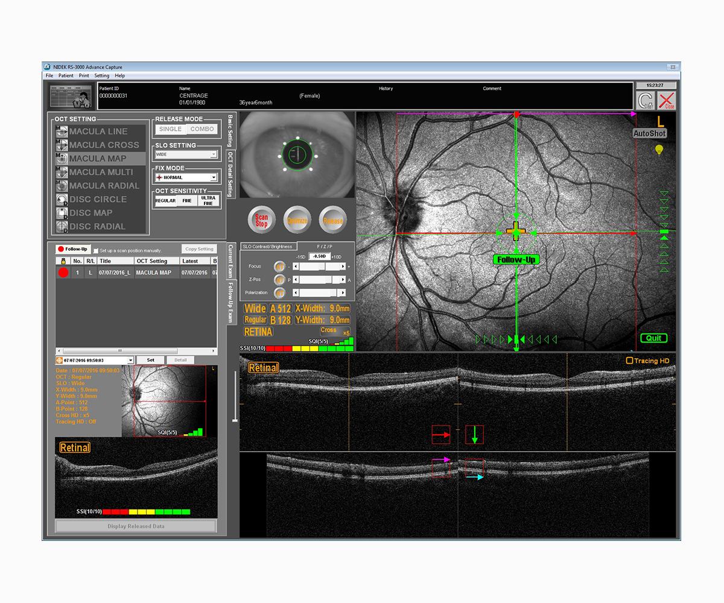Click the reference fundus thumbnail in Follow-Up panel
Image resolution: width=724 pixels, height=603 pixels.
[164, 401]
